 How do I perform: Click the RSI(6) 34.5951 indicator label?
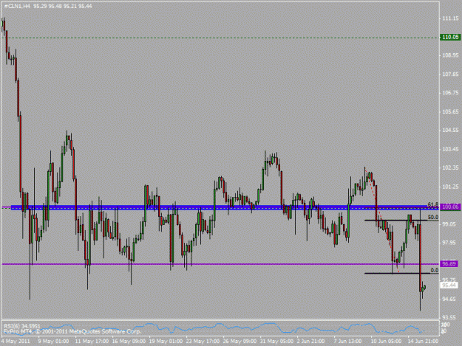(x=22, y=326)
